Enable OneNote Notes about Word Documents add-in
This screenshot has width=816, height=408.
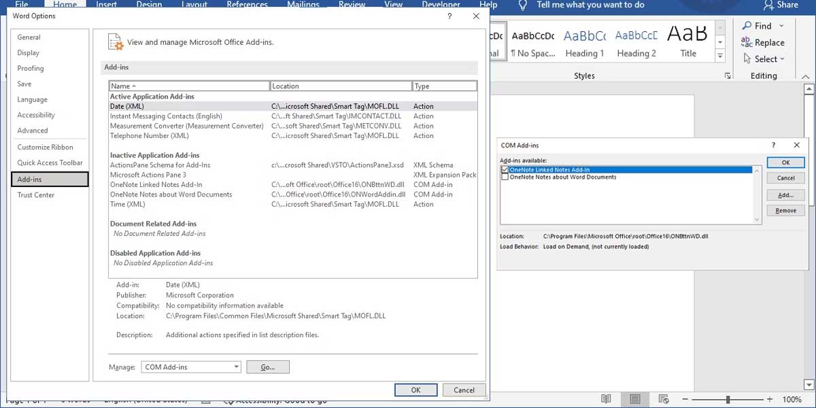click(504, 177)
